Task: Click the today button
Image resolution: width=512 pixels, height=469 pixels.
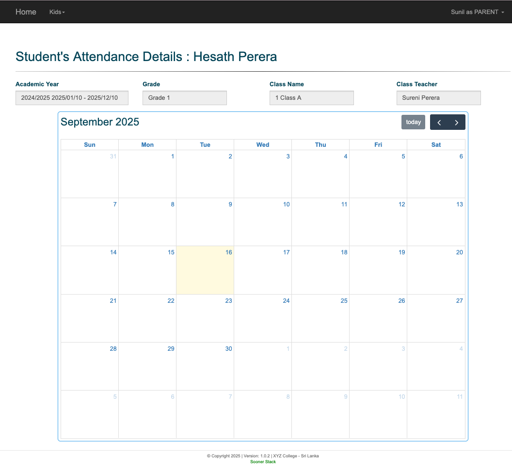Action: coord(413,122)
